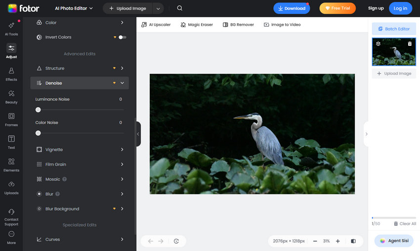
Task: Zoom out with the minus icon
Action: tap(315, 241)
